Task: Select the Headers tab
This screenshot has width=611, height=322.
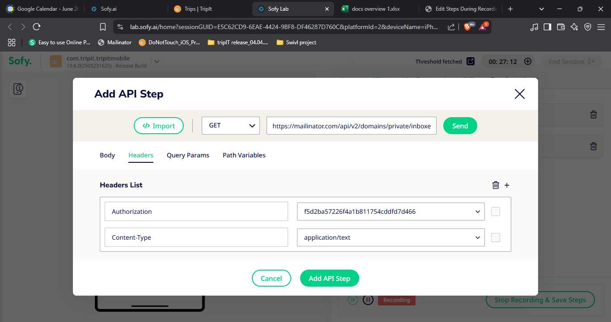Action: [141, 155]
